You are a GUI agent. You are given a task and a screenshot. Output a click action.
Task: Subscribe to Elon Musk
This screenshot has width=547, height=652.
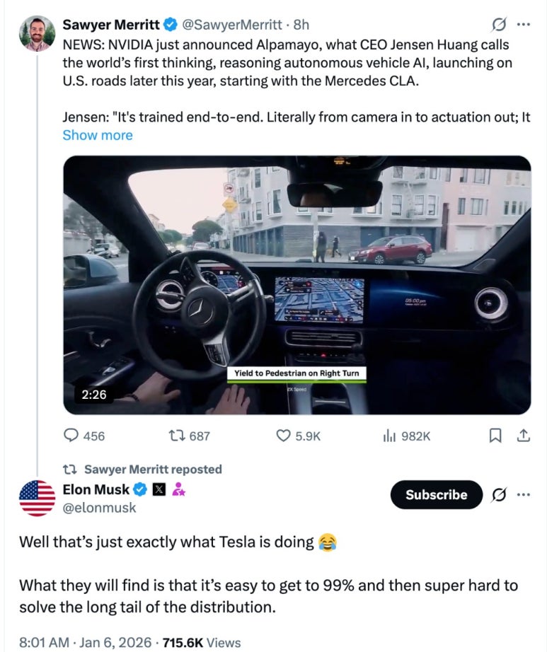click(436, 494)
